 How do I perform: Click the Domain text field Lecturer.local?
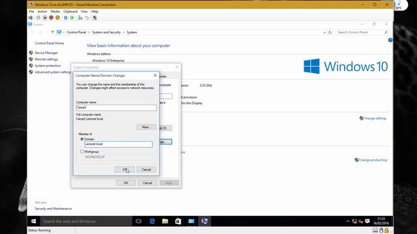pyautogui.click(x=119, y=144)
